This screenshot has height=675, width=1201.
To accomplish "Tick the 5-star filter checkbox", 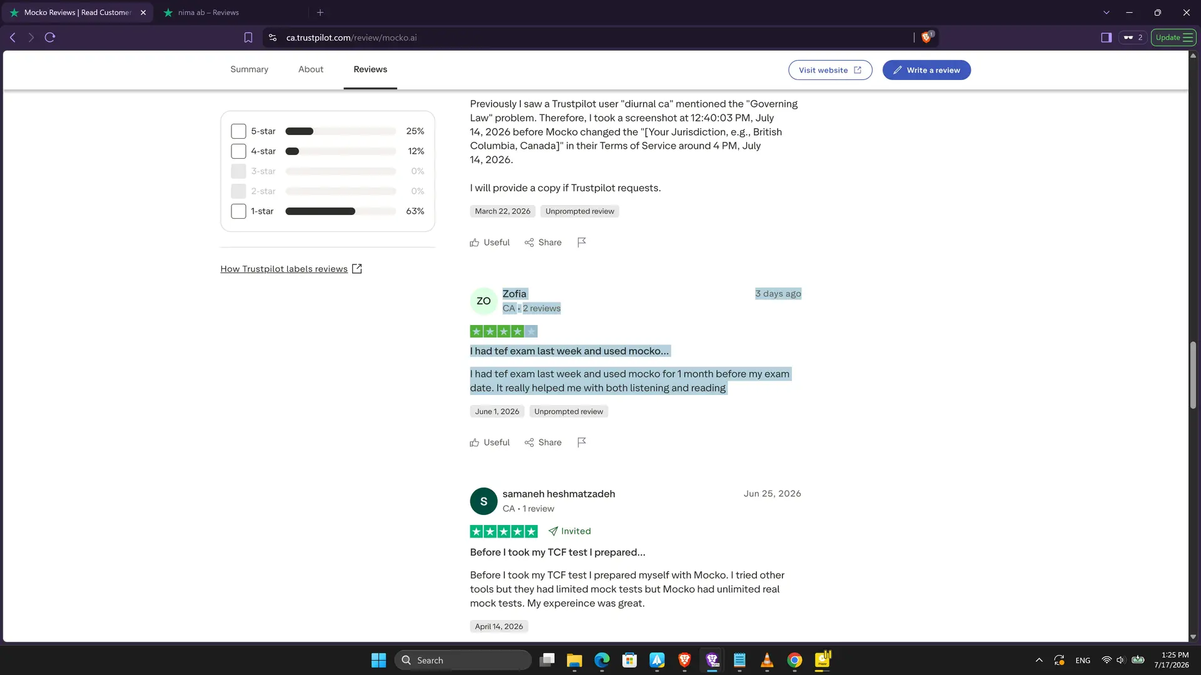I will click(x=238, y=131).
